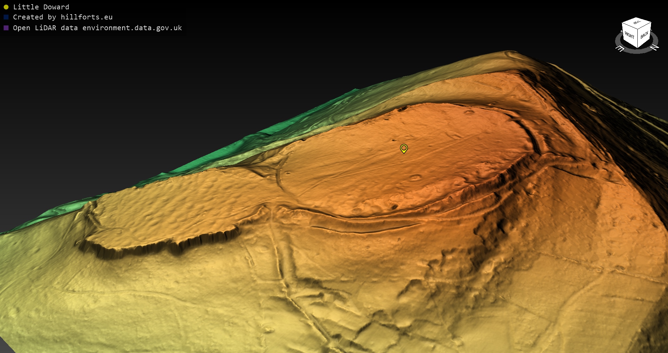Click the top peak of the terrain model
The height and width of the screenshot is (353, 668).
510,54
